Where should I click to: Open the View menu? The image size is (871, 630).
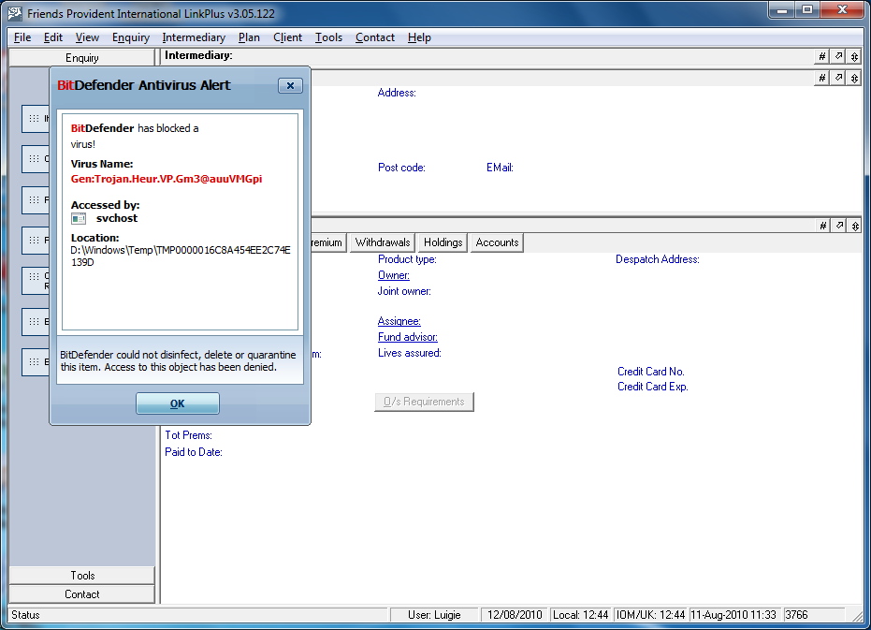tap(87, 37)
